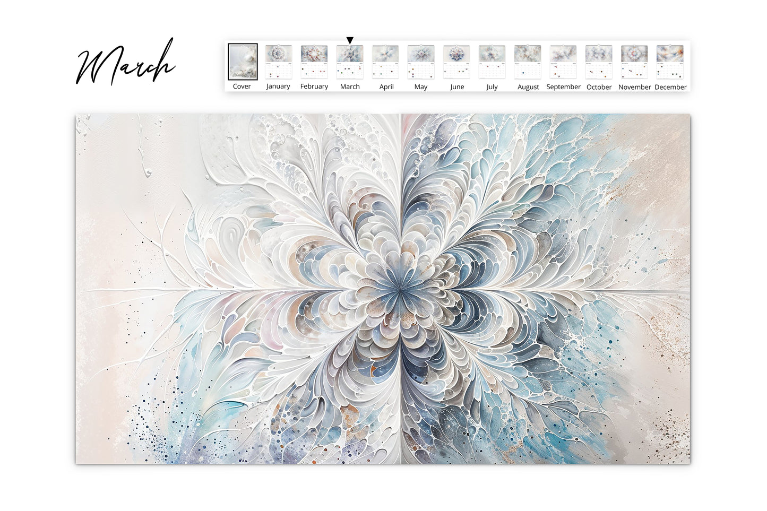The width and height of the screenshot is (767, 511).
Task: Click the 'May' text label
Action: tap(421, 87)
